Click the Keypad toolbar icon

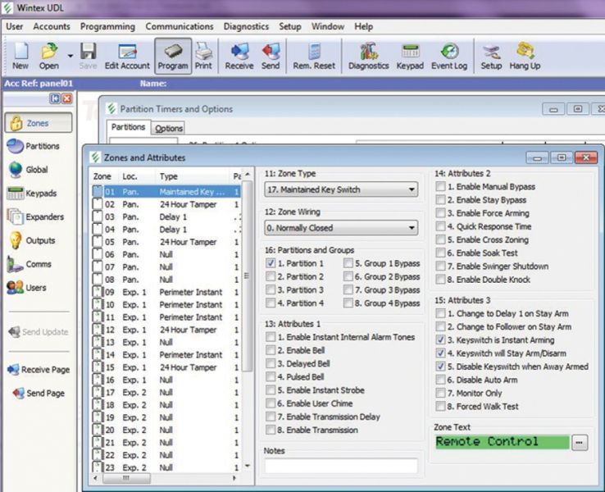[410, 56]
